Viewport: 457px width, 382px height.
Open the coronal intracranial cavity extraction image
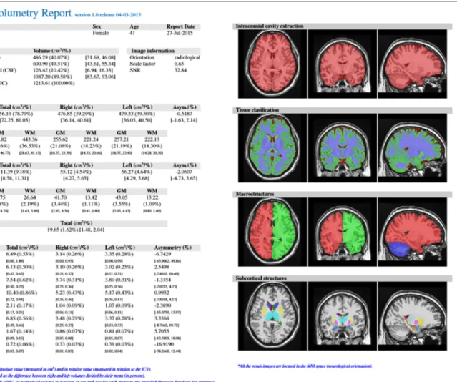(342, 64)
